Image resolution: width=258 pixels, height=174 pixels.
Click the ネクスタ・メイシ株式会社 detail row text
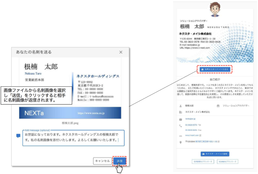pyautogui.click(x=197, y=112)
